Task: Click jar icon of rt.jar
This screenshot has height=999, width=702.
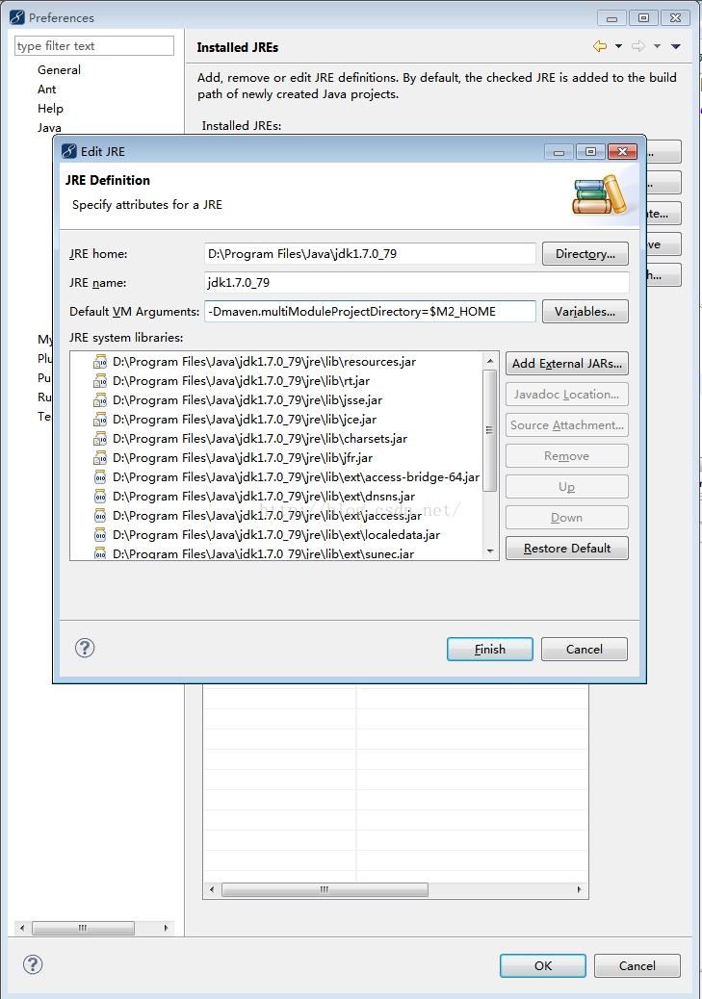Action: (x=100, y=381)
